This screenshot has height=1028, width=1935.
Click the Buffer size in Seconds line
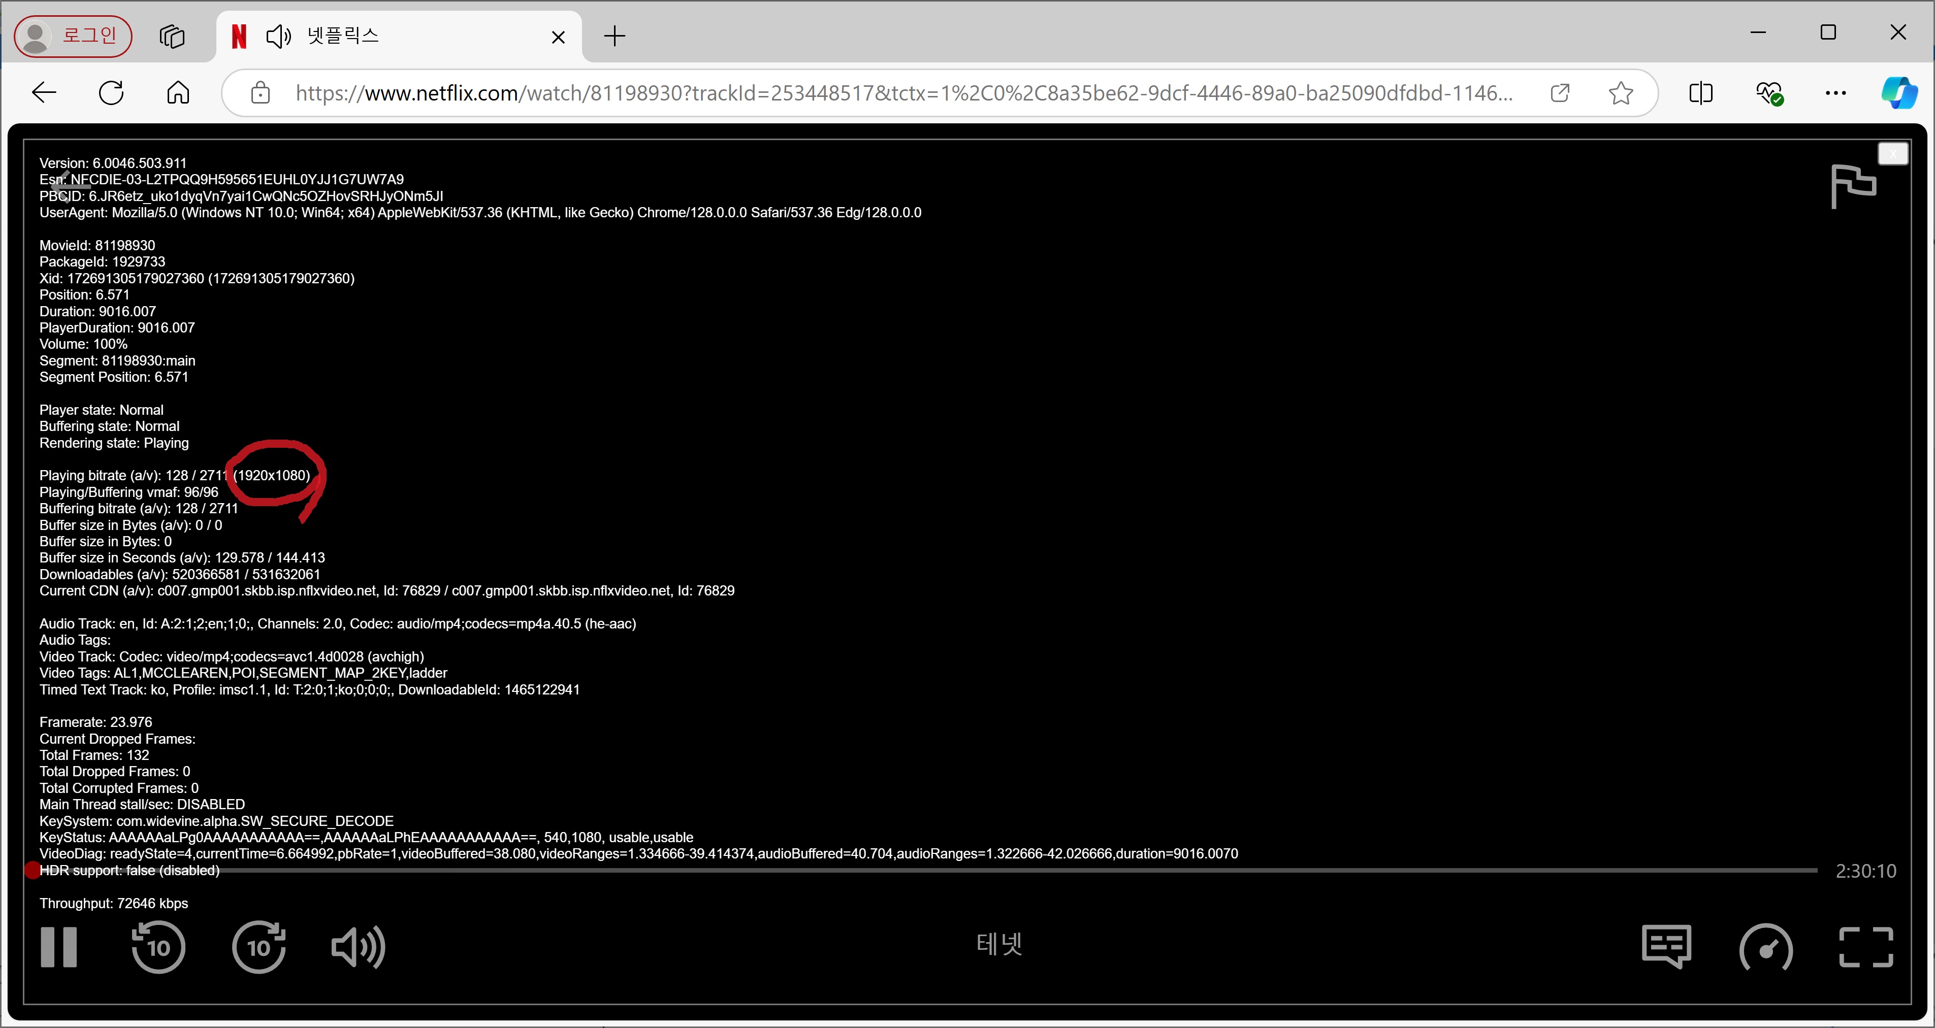point(182,557)
